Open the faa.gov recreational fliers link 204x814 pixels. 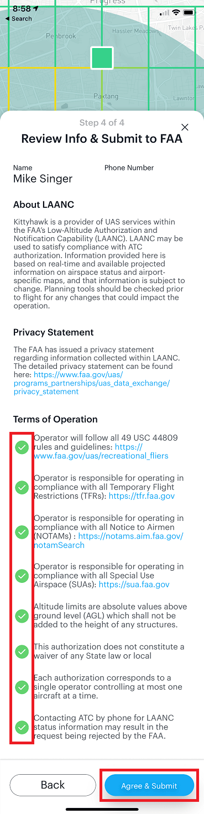[101, 451]
